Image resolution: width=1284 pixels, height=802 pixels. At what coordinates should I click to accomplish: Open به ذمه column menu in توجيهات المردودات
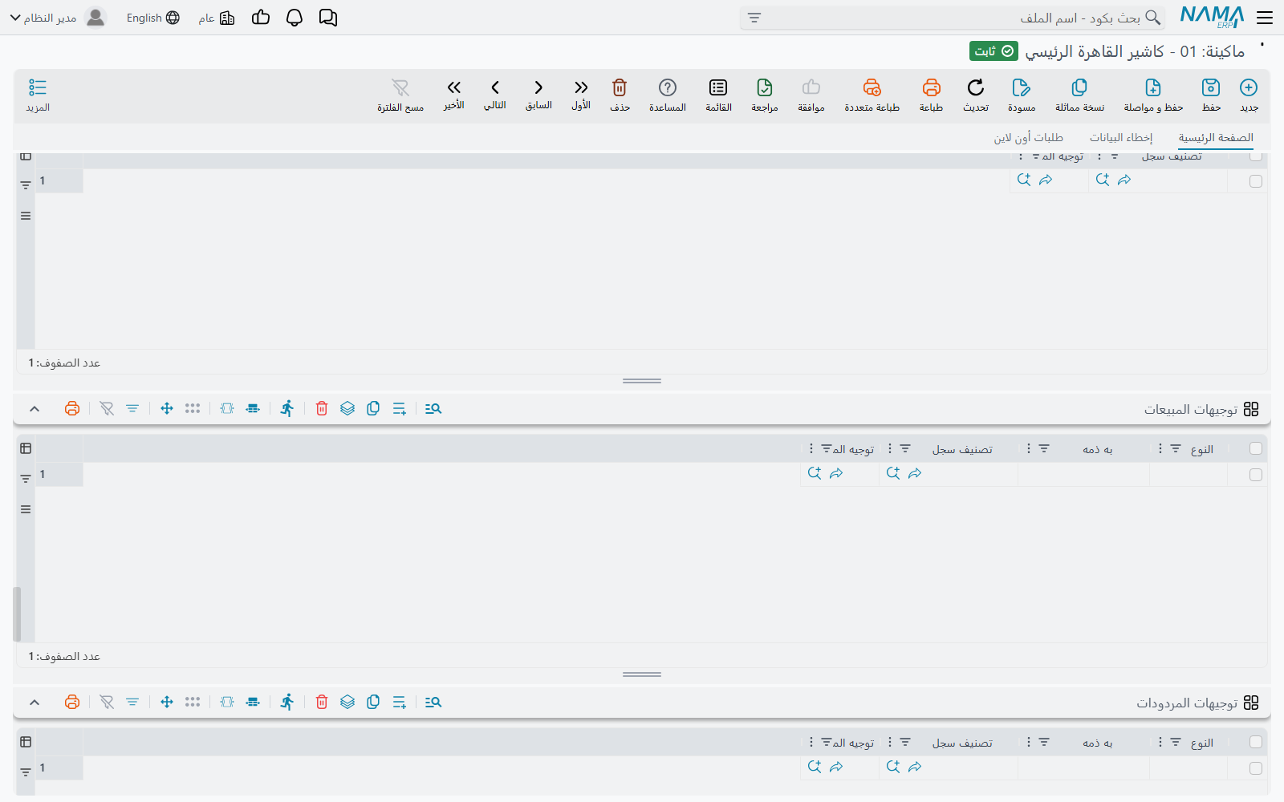tap(1029, 742)
